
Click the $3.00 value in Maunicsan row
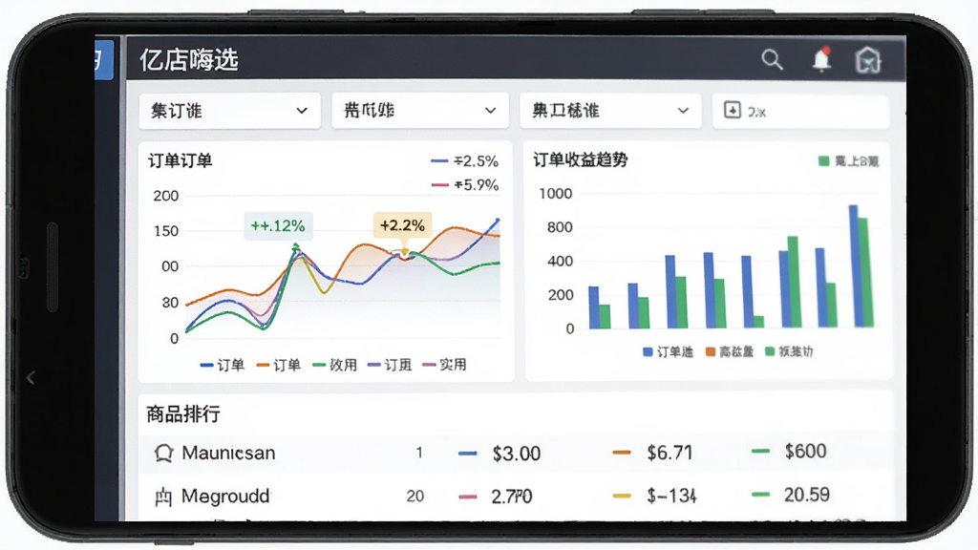[517, 454]
